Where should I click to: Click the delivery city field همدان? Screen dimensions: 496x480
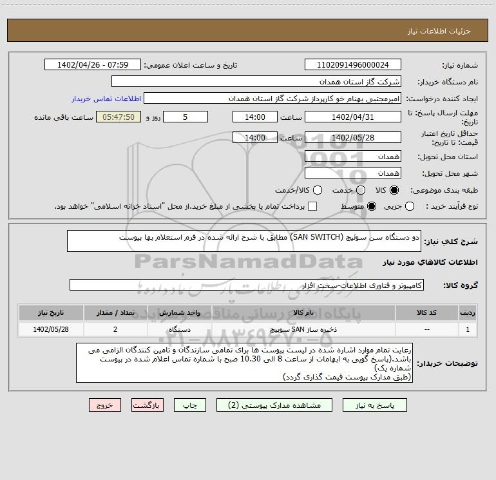point(353,173)
